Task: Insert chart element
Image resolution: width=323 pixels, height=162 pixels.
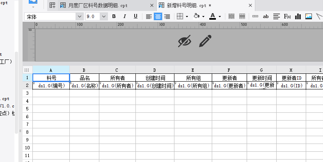Action: tap(298, 16)
